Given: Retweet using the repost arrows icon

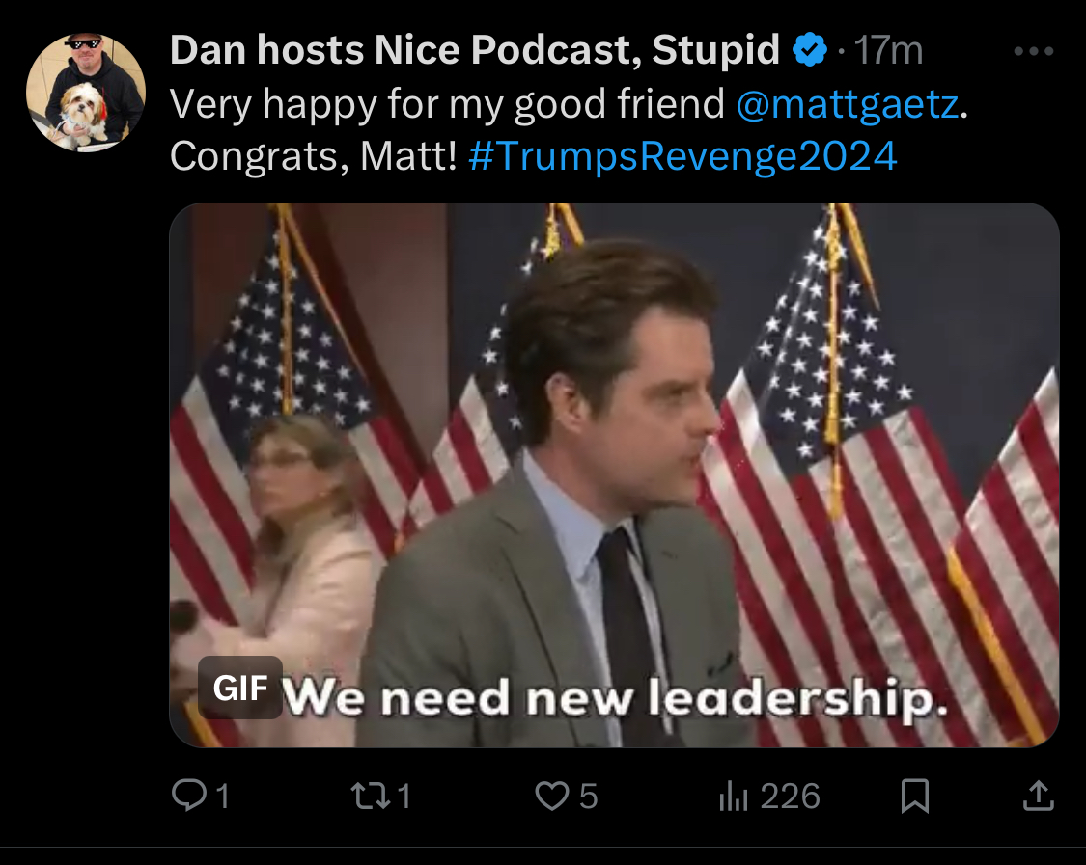Looking at the screenshot, I should tap(371, 796).
